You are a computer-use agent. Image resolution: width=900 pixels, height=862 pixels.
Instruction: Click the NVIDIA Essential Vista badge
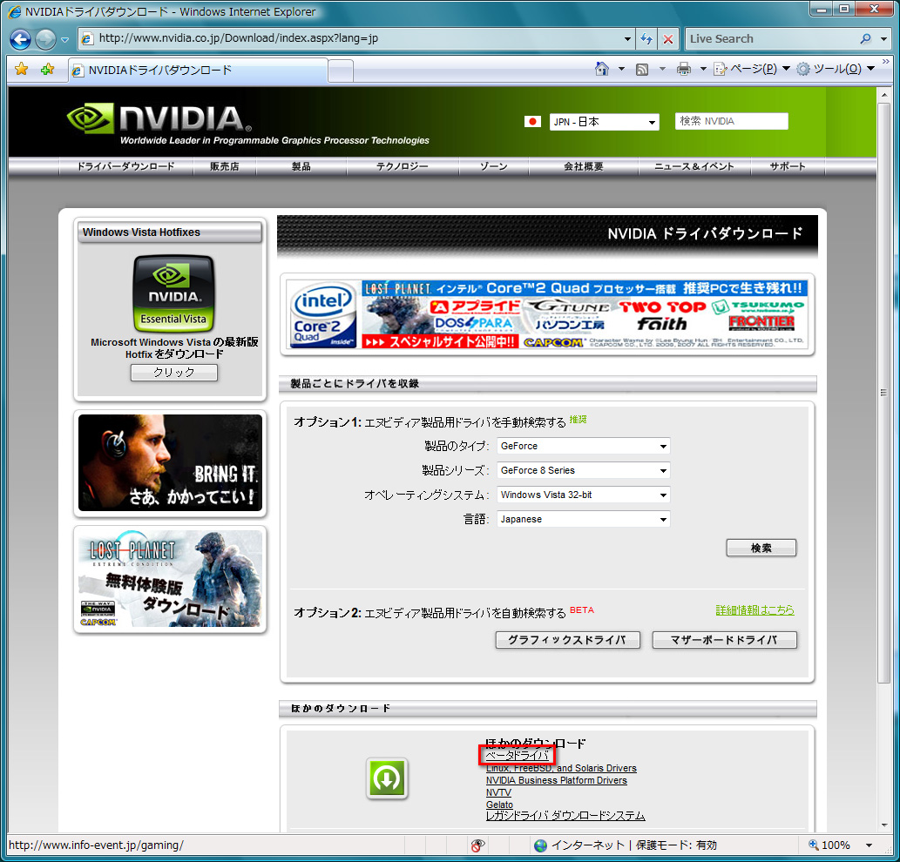coord(173,293)
